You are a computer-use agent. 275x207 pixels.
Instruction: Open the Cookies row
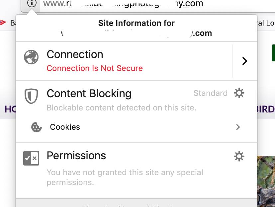coord(133,127)
